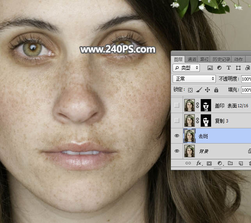251x223 pixels.
Task: Click the shape layer filter icon
Action: point(238,68)
